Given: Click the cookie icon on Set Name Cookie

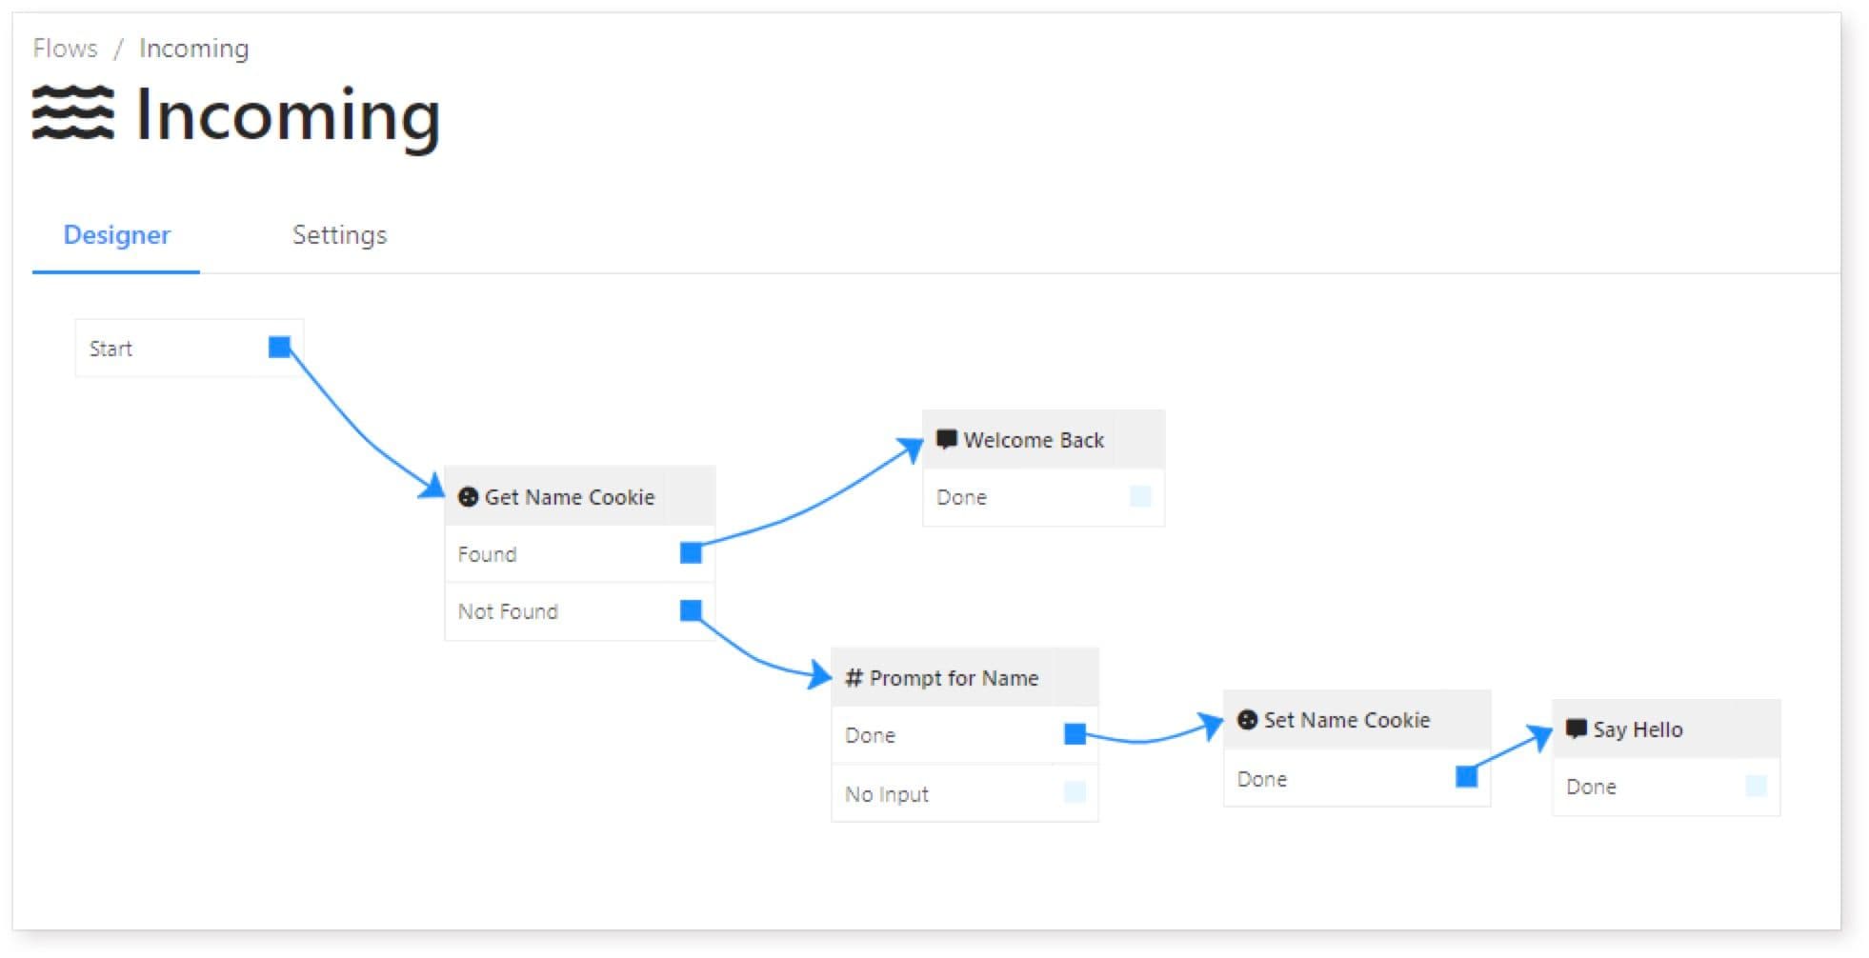Looking at the screenshot, I should [1247, 720].
